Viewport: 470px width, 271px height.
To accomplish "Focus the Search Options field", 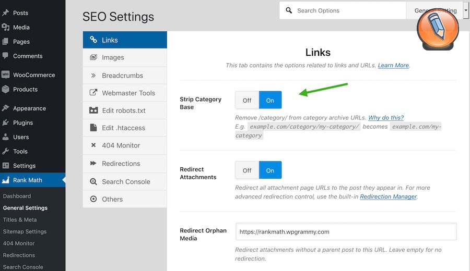I will click(343, 10).
